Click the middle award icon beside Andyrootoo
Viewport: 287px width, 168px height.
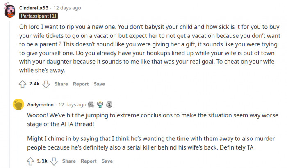[x=100, y=104]
